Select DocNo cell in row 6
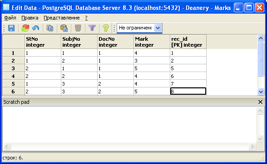267x164 pixels. tap(115, 92)
